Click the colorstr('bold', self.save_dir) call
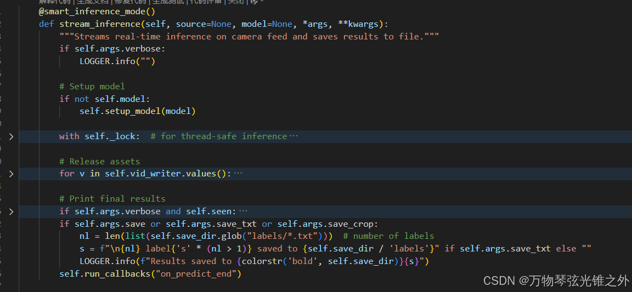The height and width of the screenshot is (292, 632). point(320,261)
